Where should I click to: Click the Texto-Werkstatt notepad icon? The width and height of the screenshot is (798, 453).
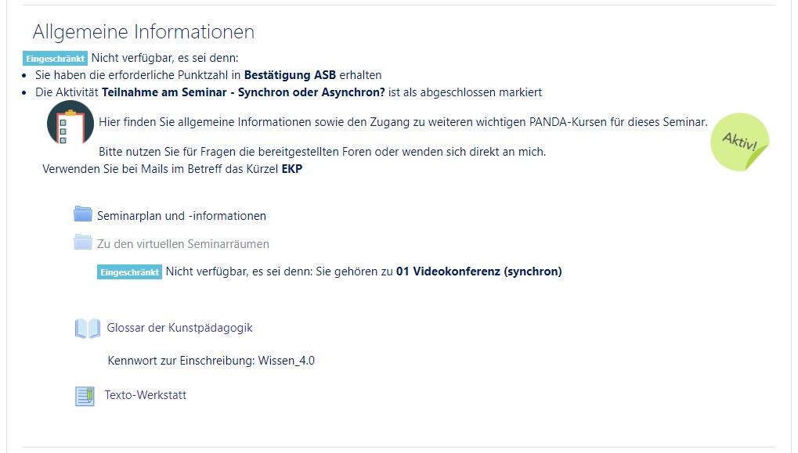click(x=85, y=396)
